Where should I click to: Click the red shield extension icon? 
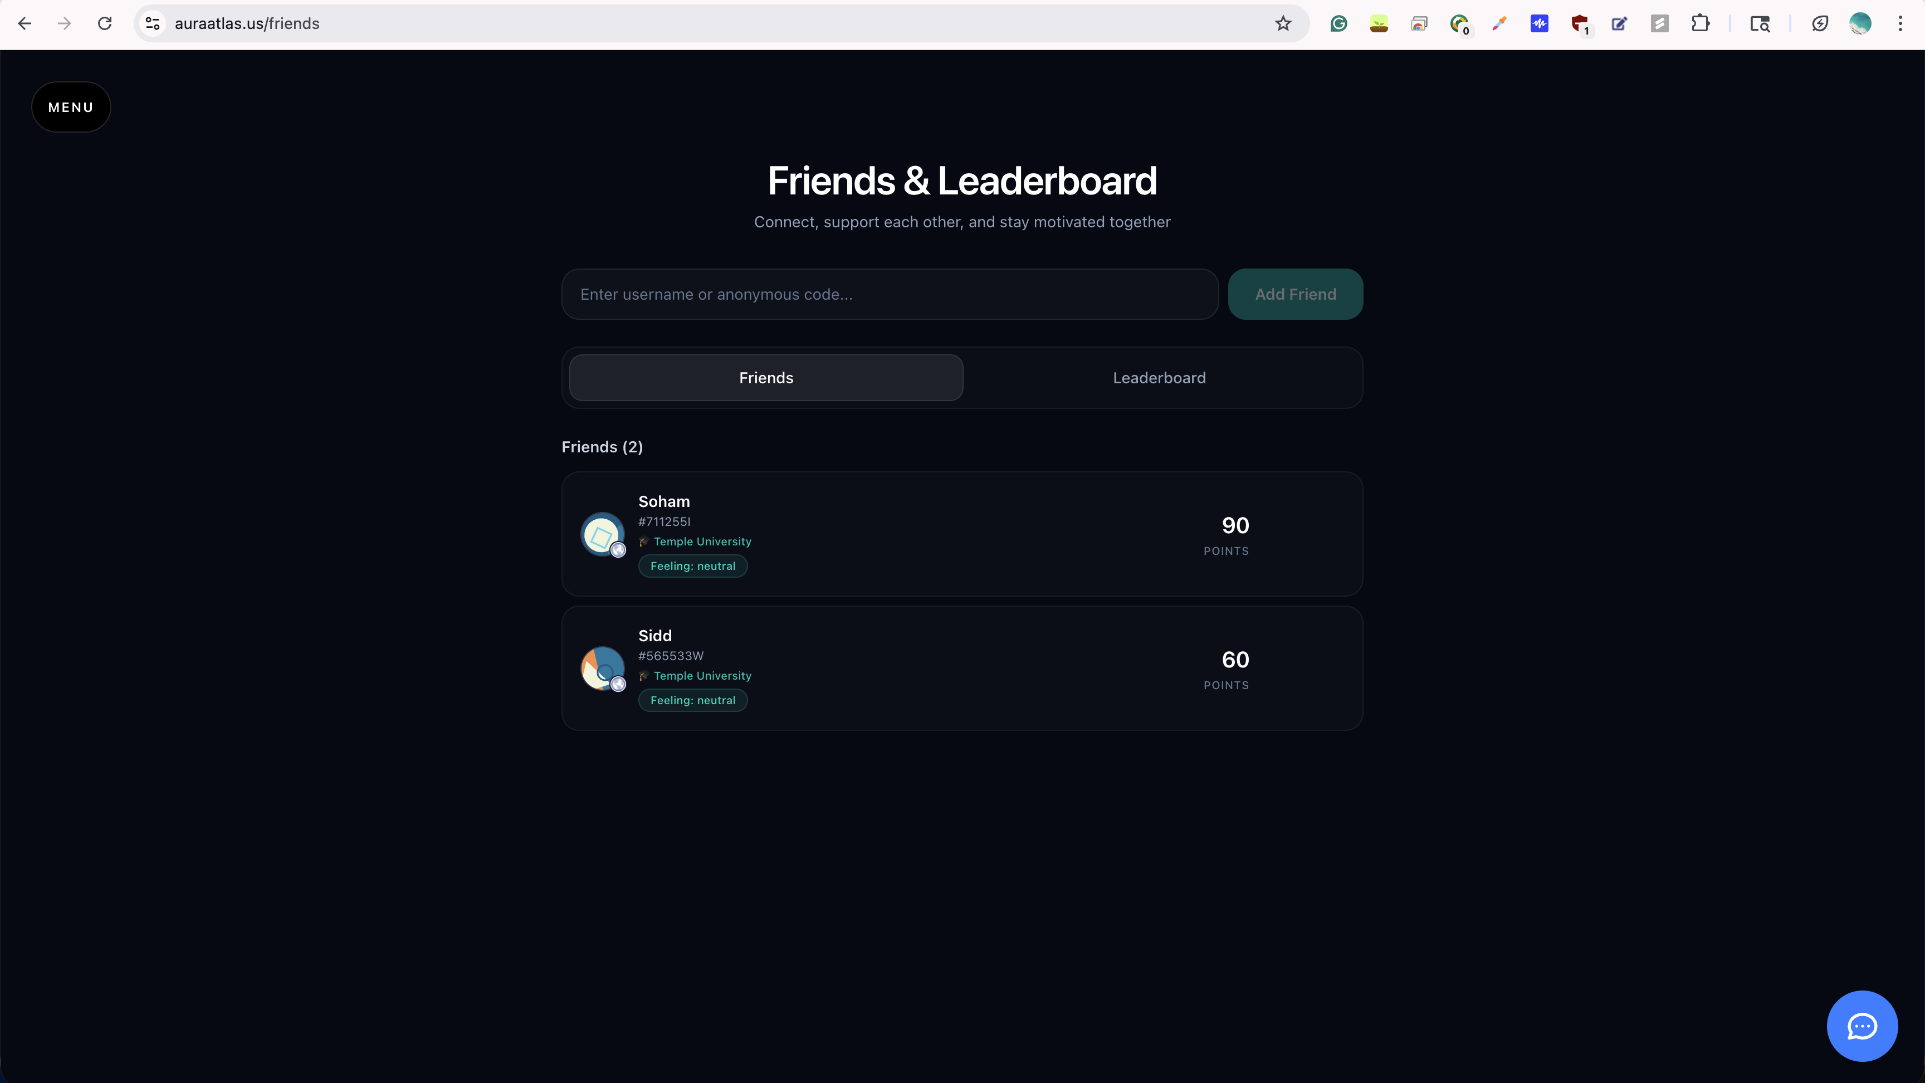(1579, 24)
